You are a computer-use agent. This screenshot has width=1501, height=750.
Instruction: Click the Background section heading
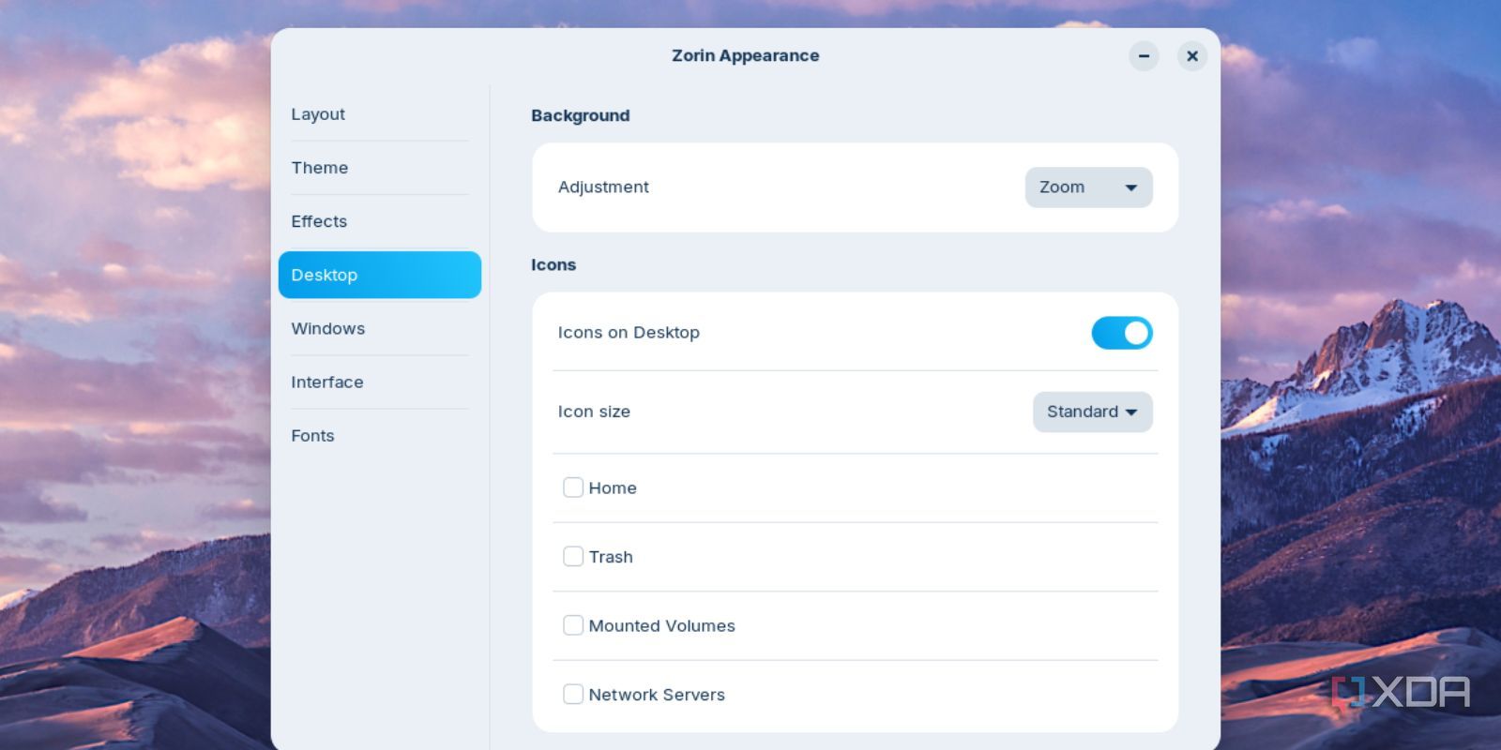pos(581,115)
